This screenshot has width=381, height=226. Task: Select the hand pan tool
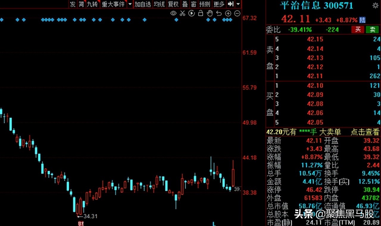click(x=210, y=13)
